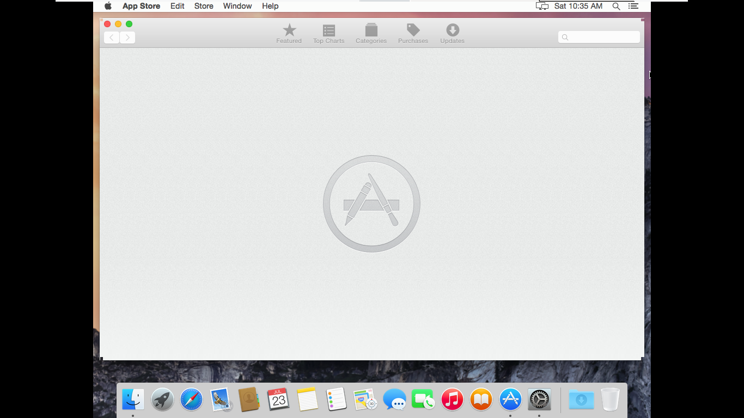Image resolution: width=744 pixels, height=418 pixels.
Task: Open the Window menu
Action: [x=237, y=6]
